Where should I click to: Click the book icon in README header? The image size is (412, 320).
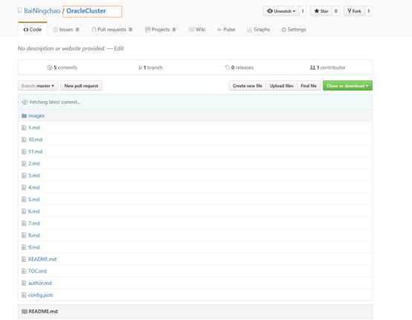click(25, 312)
